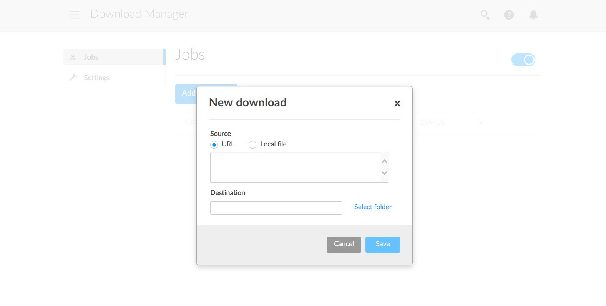Open the hamburger menu icon
The image size is (606, 306).
click(75, 15)
